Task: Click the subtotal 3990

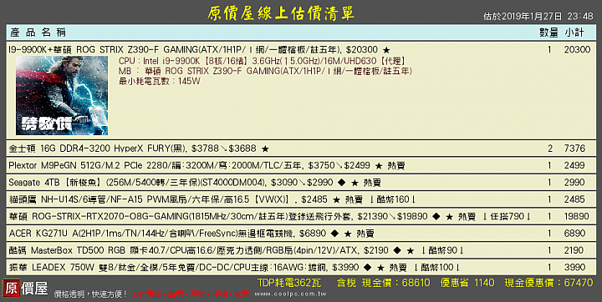Action: click(x=574, y=268)
